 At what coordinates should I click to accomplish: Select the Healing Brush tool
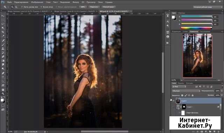[3, 41]
